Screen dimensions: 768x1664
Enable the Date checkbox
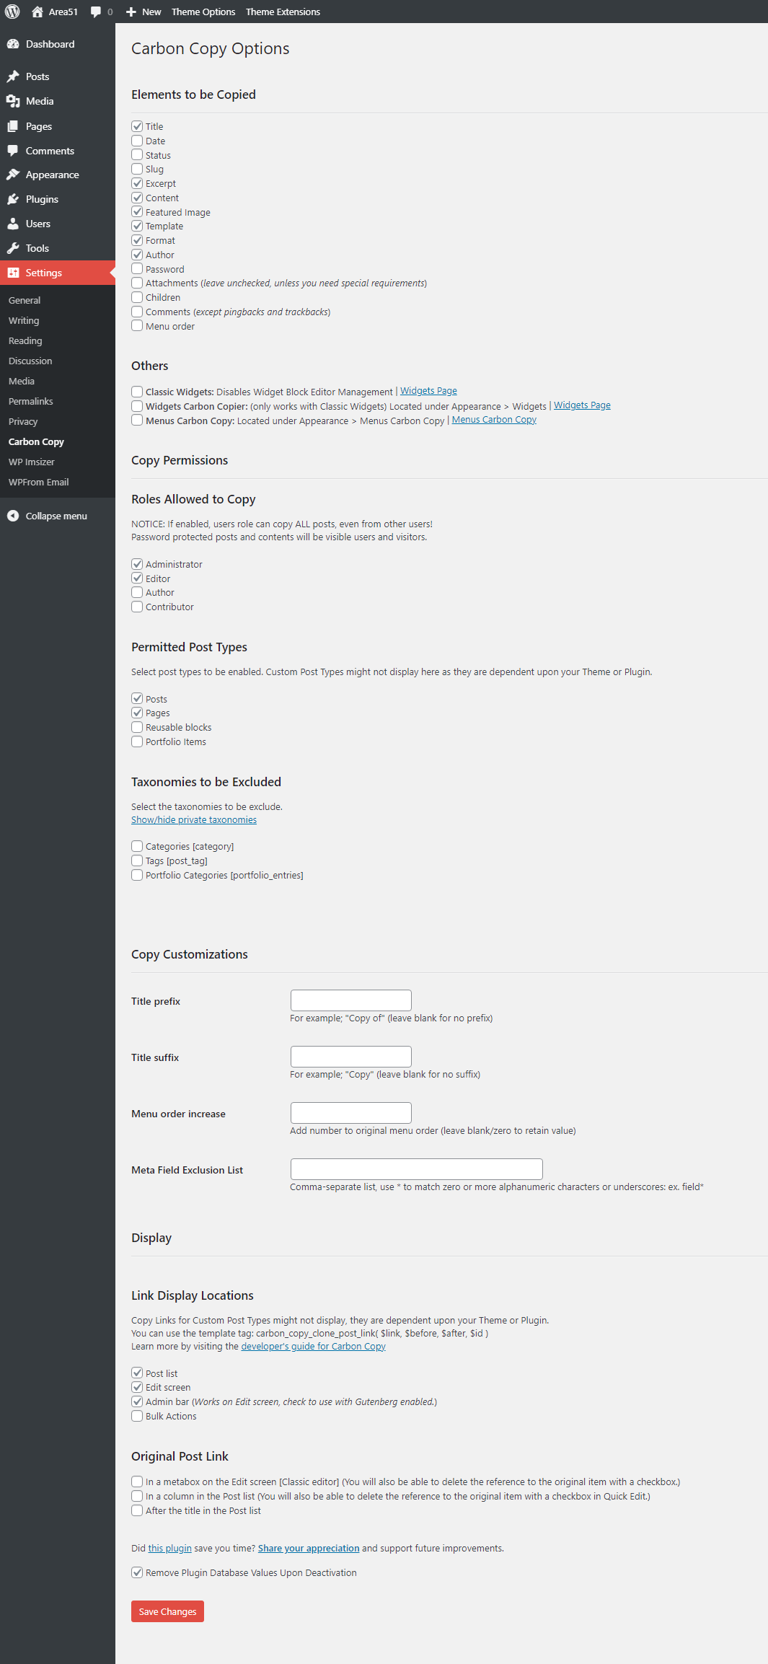(x=137, y=141)
